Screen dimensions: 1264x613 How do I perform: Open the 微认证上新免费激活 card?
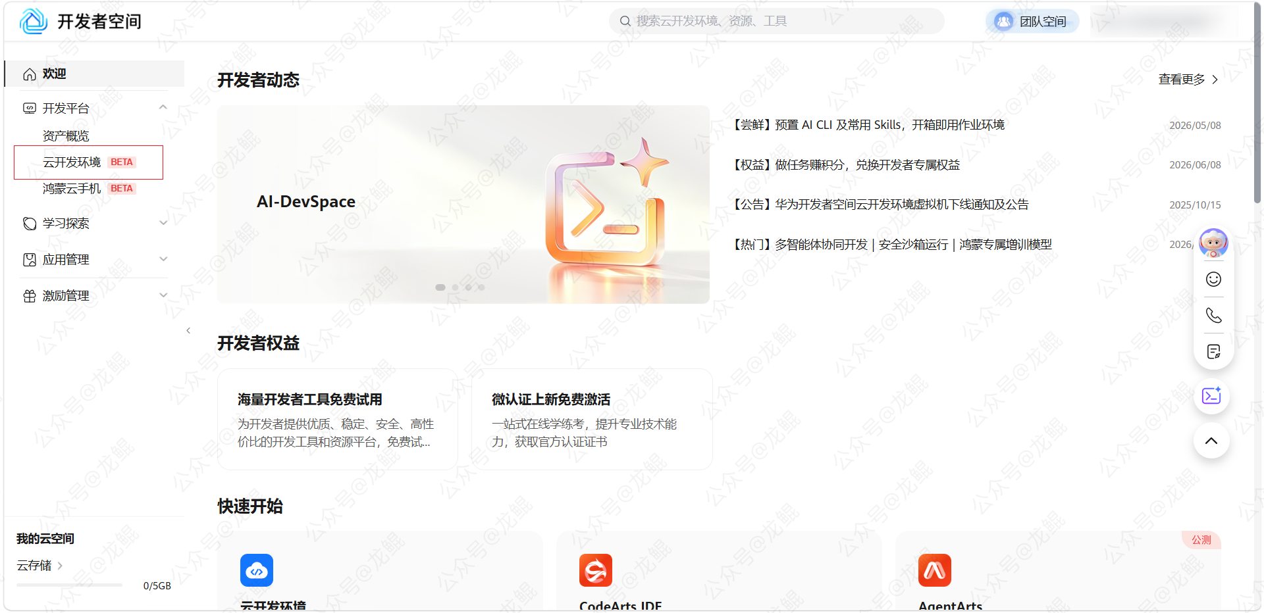pyautogui.click(x=592, y=420)
